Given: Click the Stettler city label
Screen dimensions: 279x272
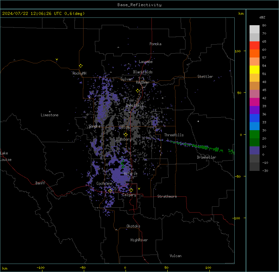Looking at the screenshot, I should point(205,77).
